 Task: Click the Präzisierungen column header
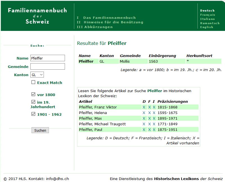click(173, 101)
